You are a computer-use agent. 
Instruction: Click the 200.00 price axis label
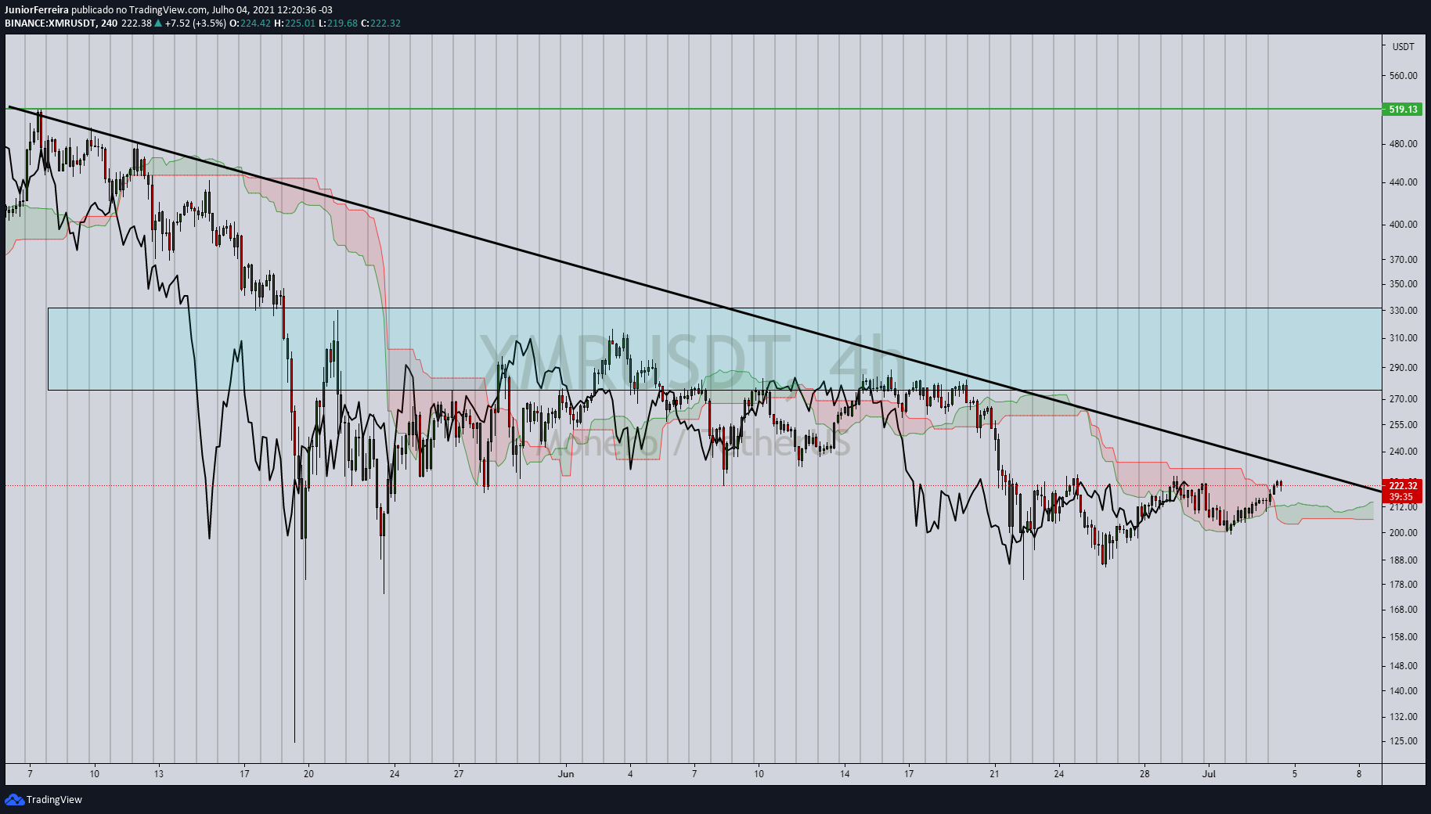1403,533
